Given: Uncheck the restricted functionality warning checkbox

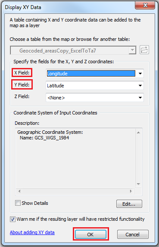Looking at the screenshot, I should pos(12,219).
